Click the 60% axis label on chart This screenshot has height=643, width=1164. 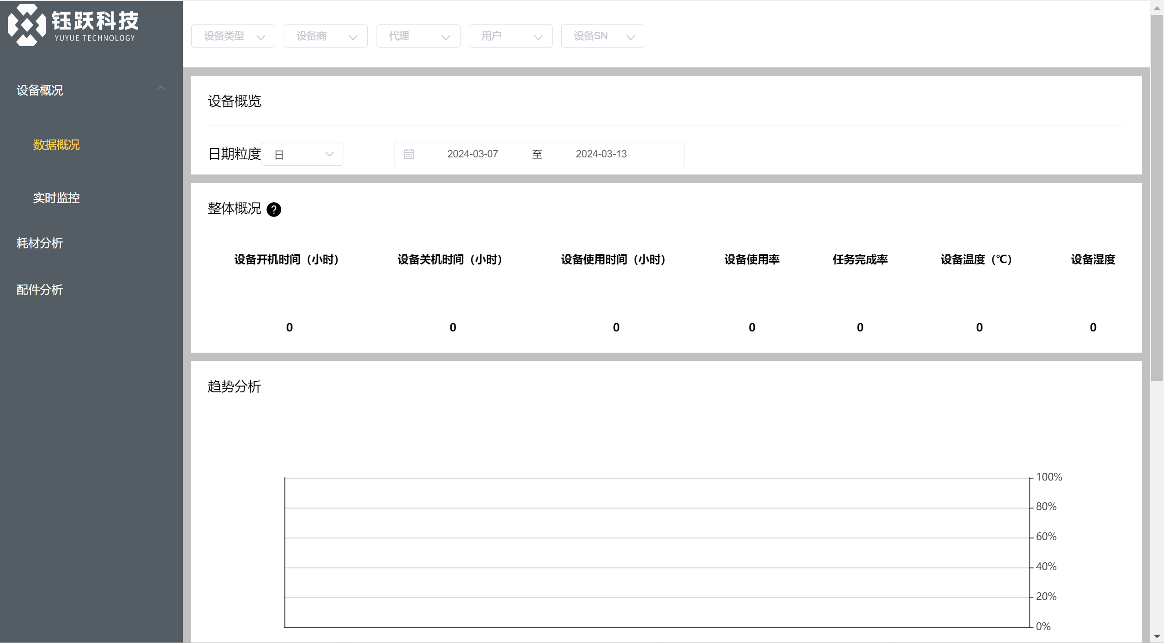tap(1046, 536)
